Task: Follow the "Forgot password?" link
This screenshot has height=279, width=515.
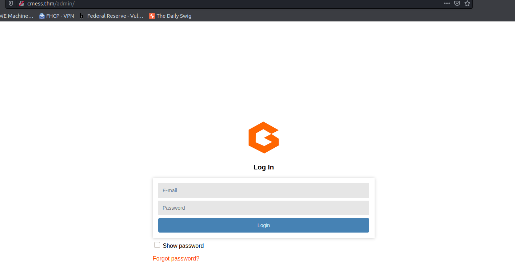Action: [176, 258]
